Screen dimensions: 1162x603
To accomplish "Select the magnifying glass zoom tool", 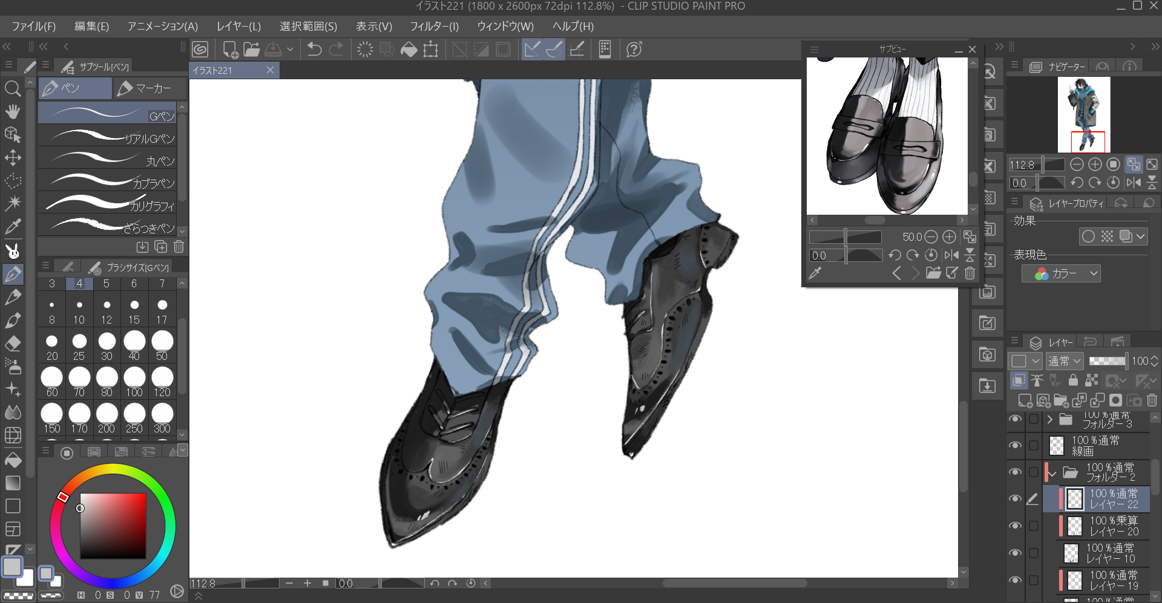I will pos(13,89).
